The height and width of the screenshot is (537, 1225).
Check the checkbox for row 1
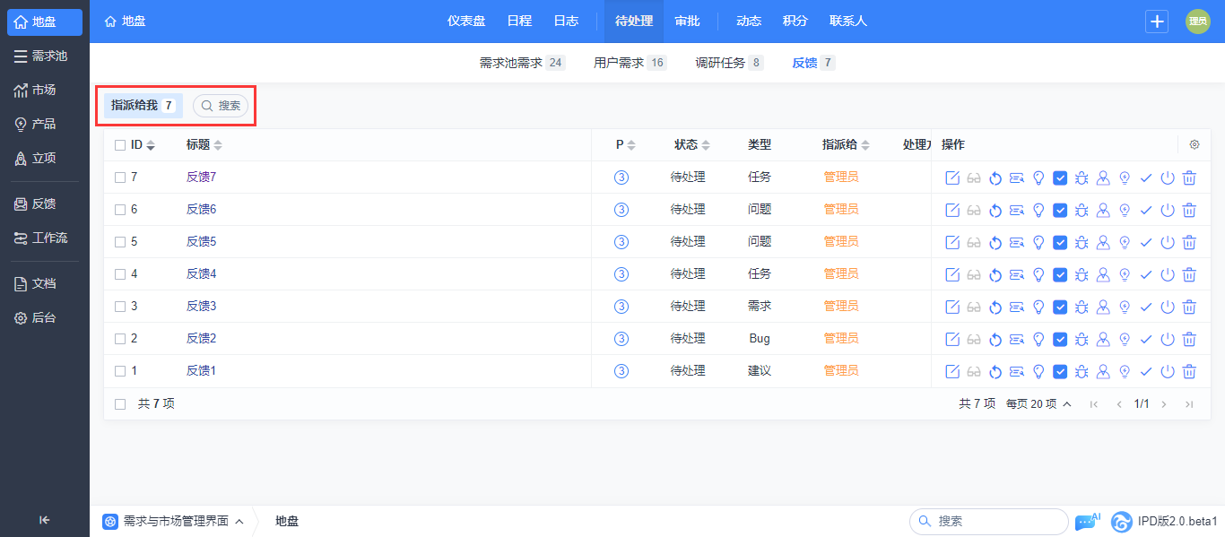point(120,371)
